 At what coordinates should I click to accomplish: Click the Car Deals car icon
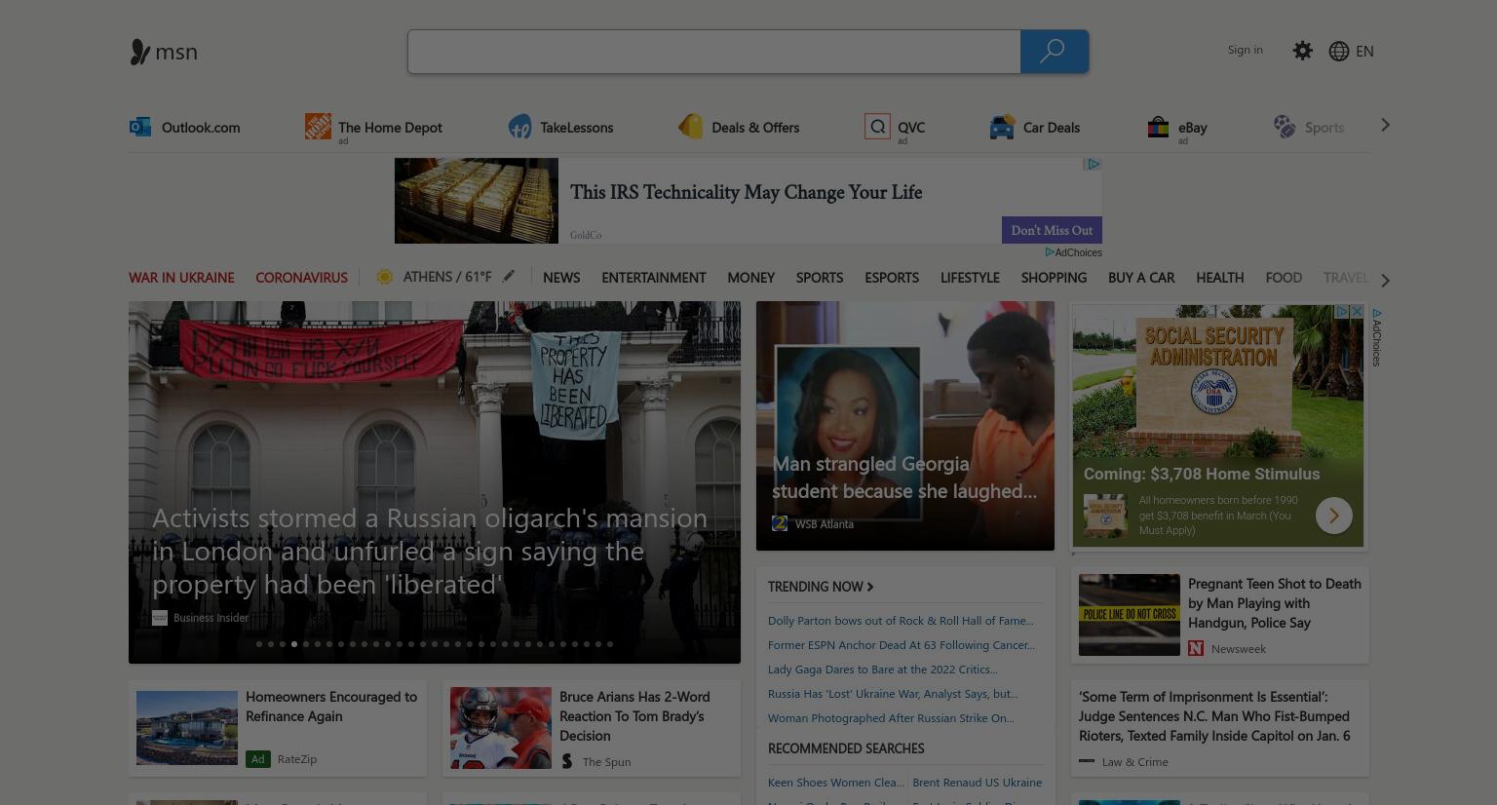coord(1002,127)
